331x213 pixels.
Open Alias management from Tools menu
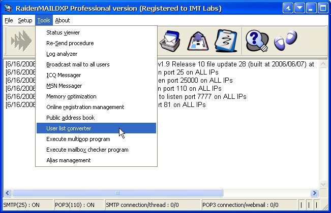point(68,160)
